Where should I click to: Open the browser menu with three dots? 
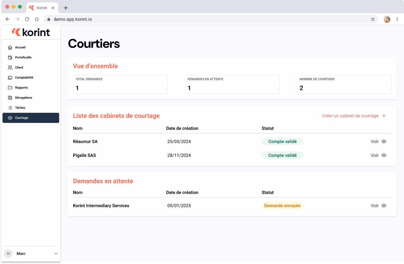coord(397,19)
